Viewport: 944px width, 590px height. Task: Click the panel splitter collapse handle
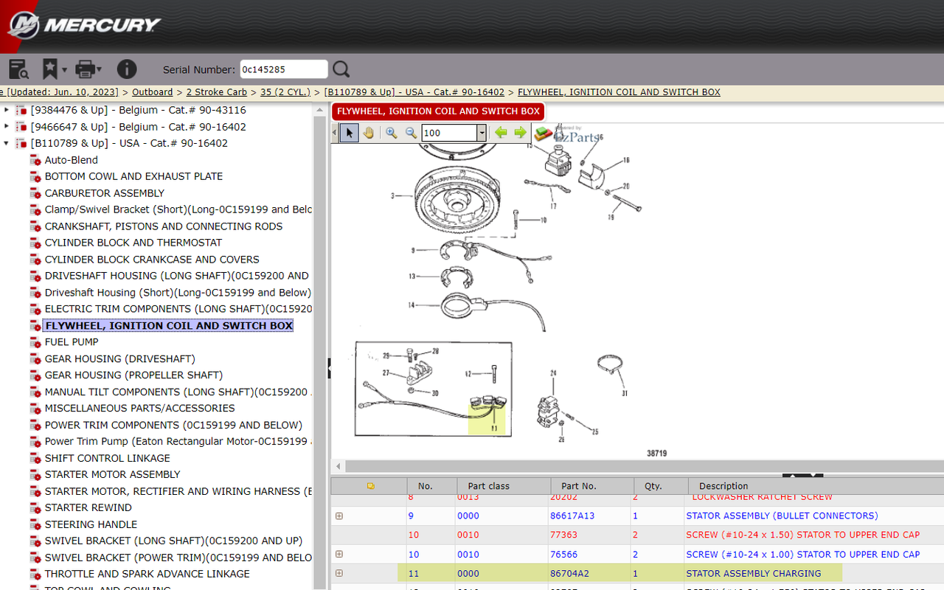[329, 367]
